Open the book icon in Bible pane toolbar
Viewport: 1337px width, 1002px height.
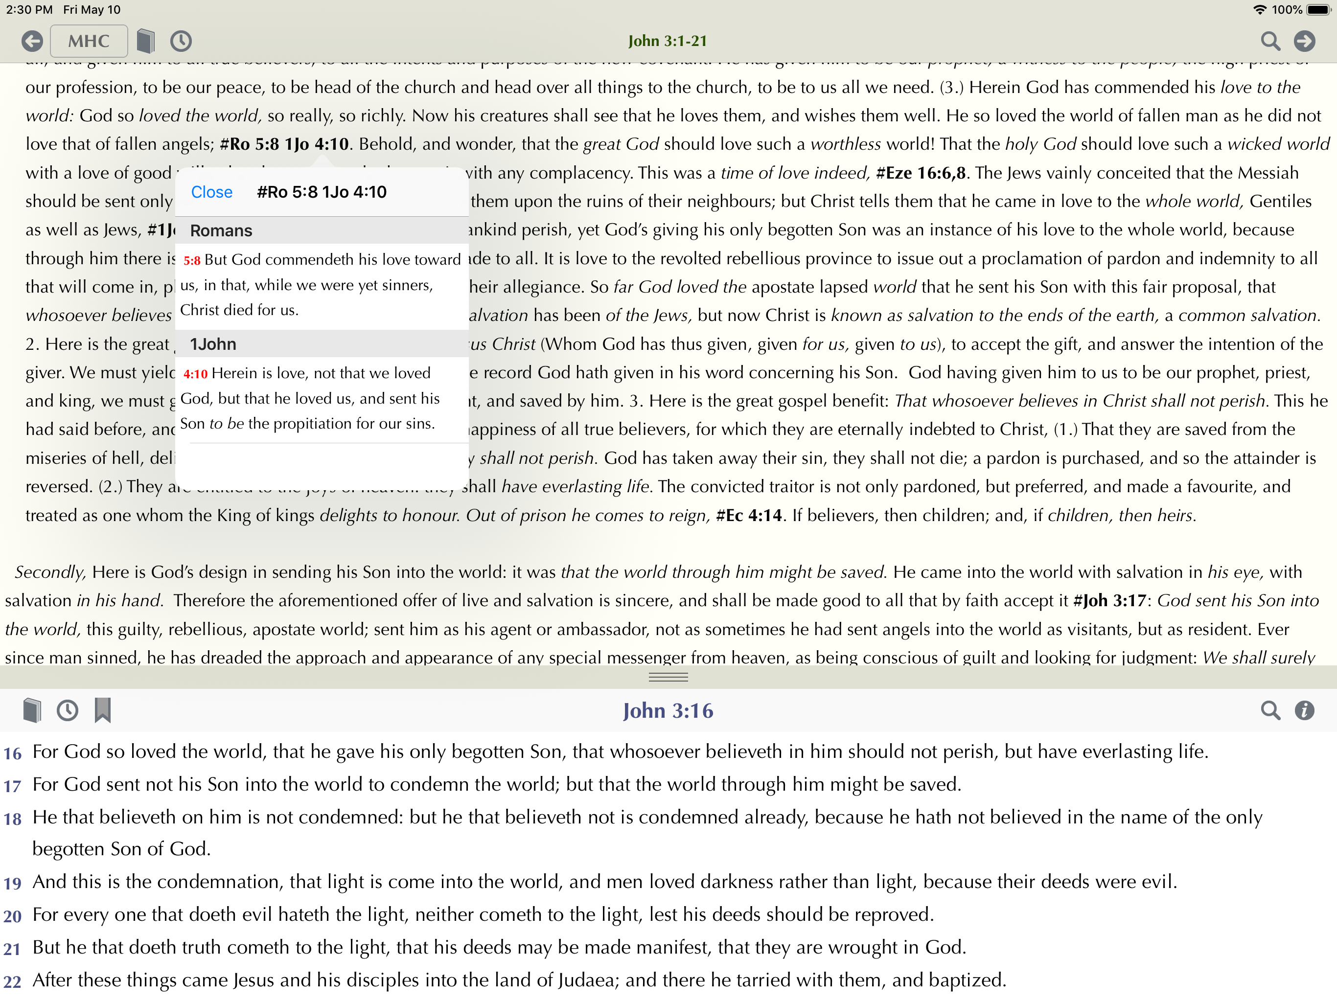tap(32, 710)
